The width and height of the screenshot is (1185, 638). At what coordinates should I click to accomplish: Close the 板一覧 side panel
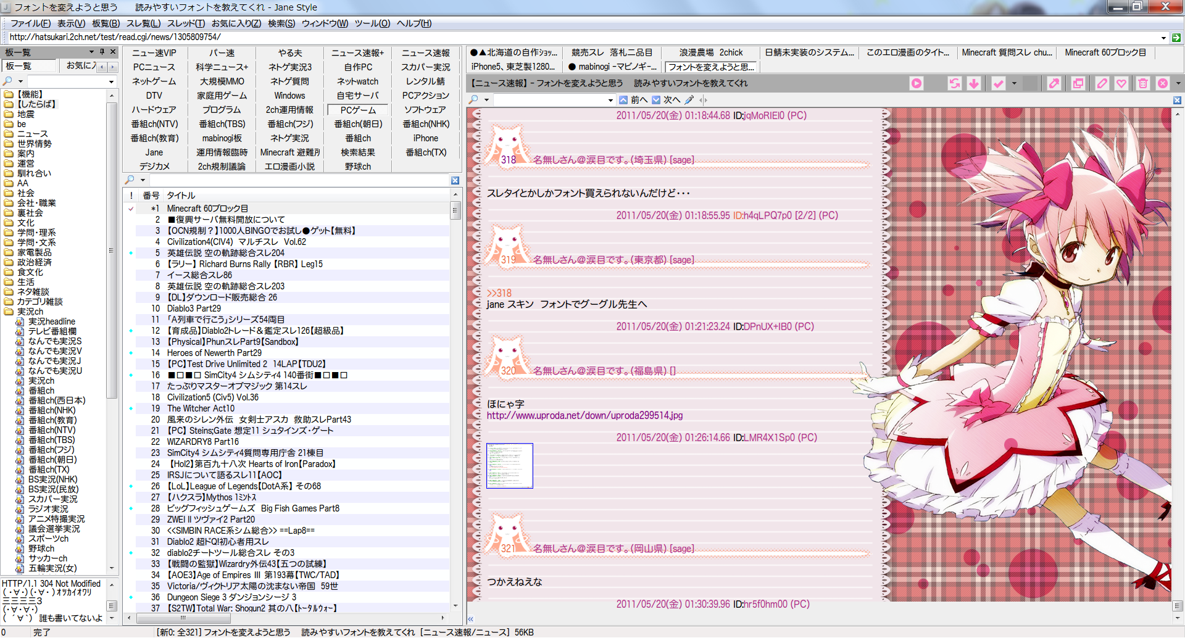(x=113, y=52)
